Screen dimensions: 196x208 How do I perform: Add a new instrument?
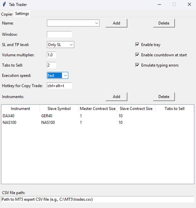[x=117, y=96]
